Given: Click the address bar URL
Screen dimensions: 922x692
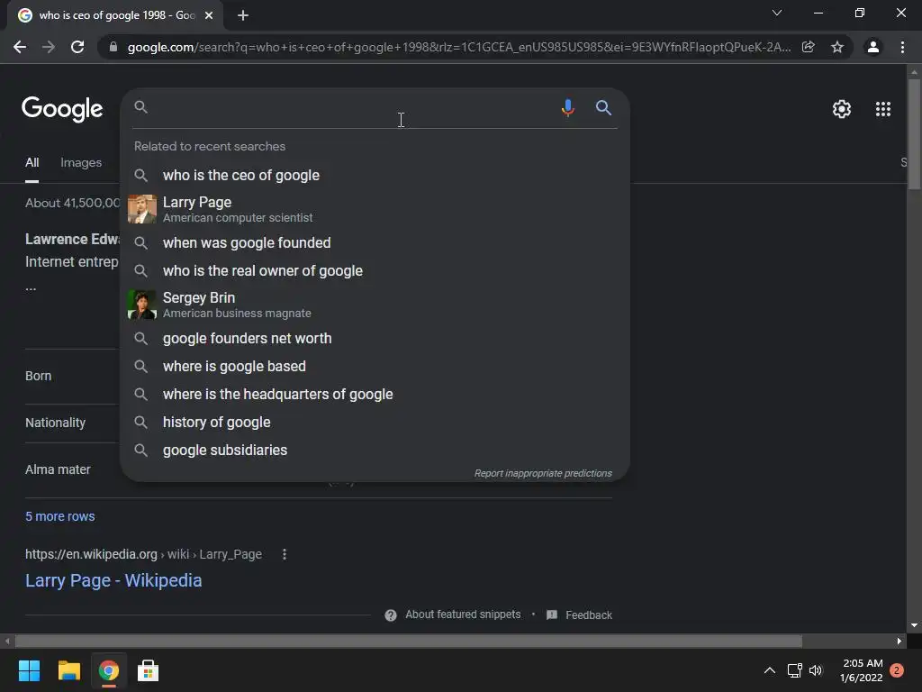Looking at the screenshot, I should tap(458, 47).
